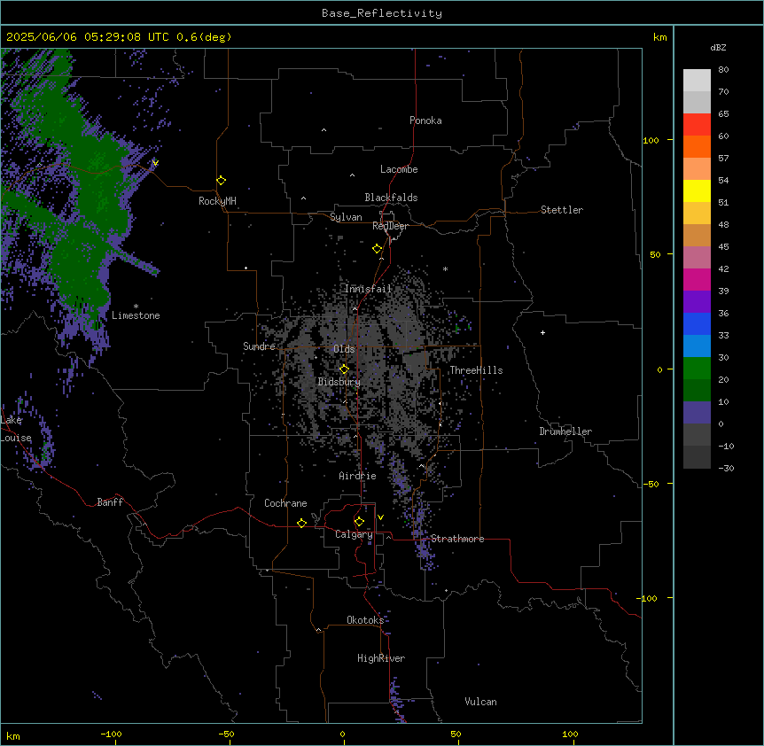Click the Lake Louise label

coord(14,429)
